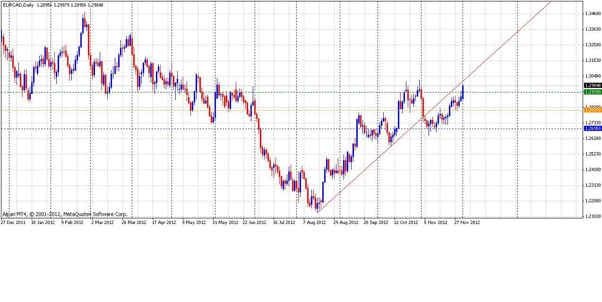This screenshot has width=602, height=302.
Task: Select the blue 1.26950 level tag
Action: coord(593,129)
